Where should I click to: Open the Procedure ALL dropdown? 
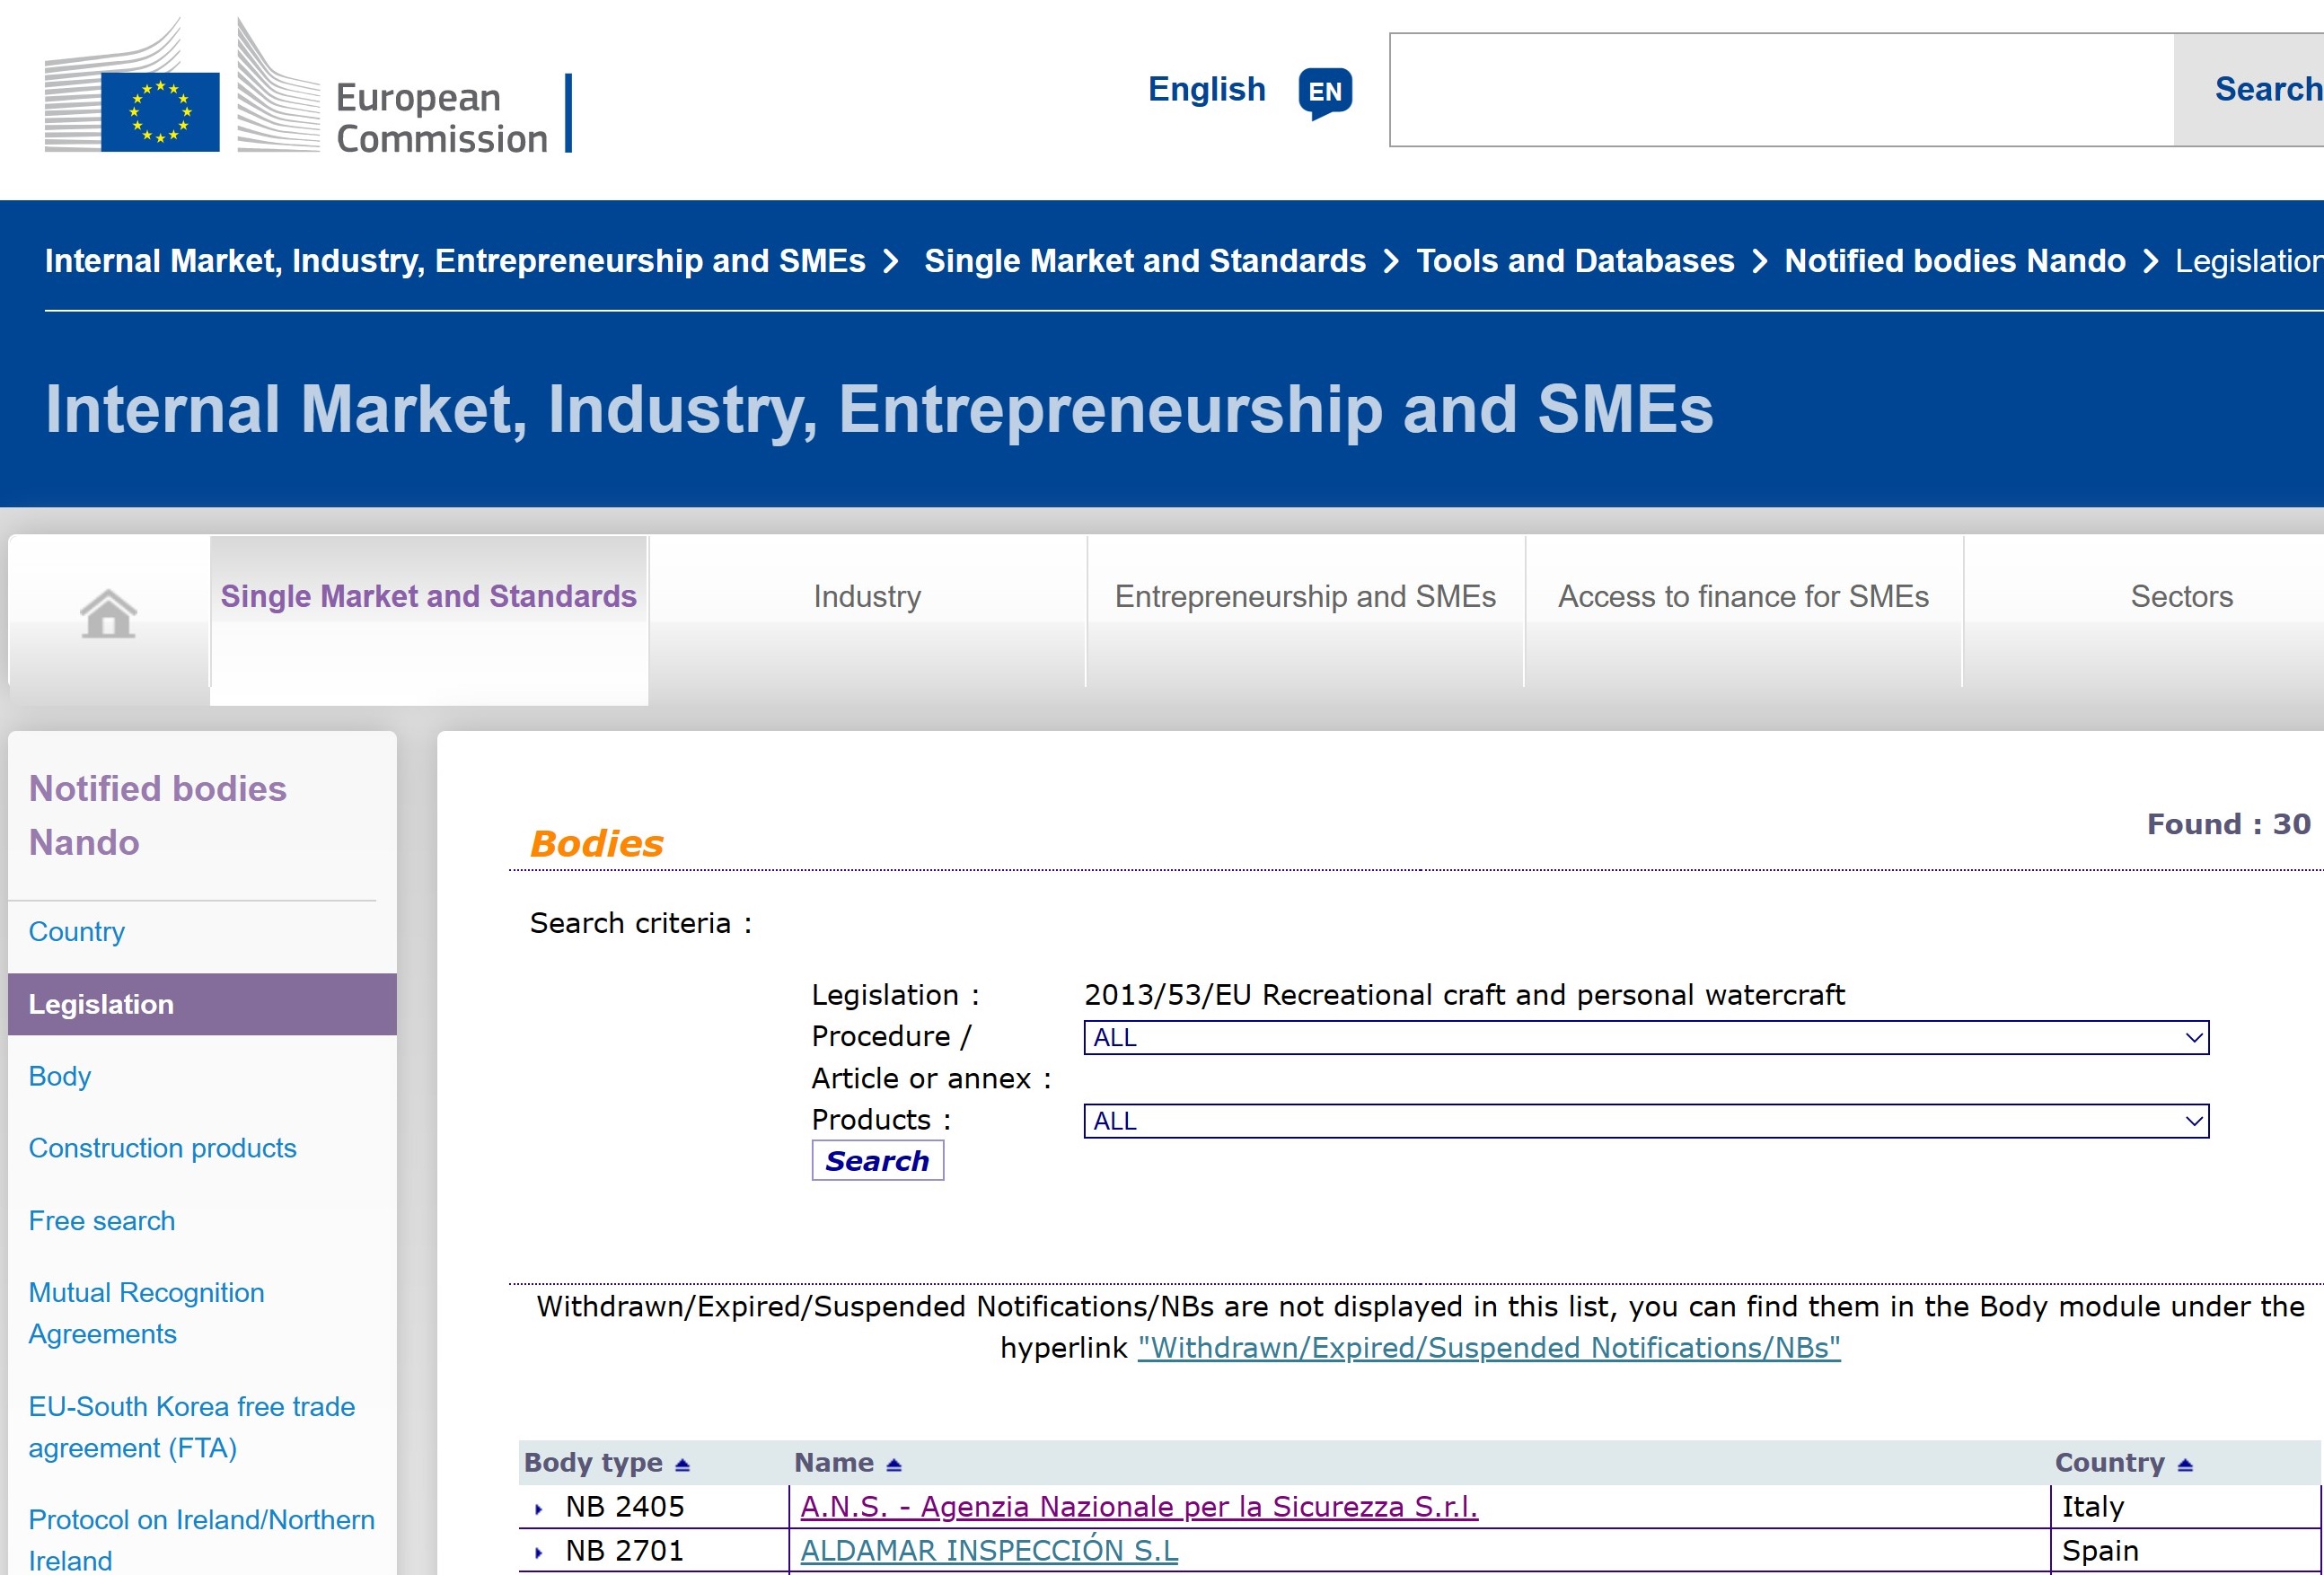1645,1038
